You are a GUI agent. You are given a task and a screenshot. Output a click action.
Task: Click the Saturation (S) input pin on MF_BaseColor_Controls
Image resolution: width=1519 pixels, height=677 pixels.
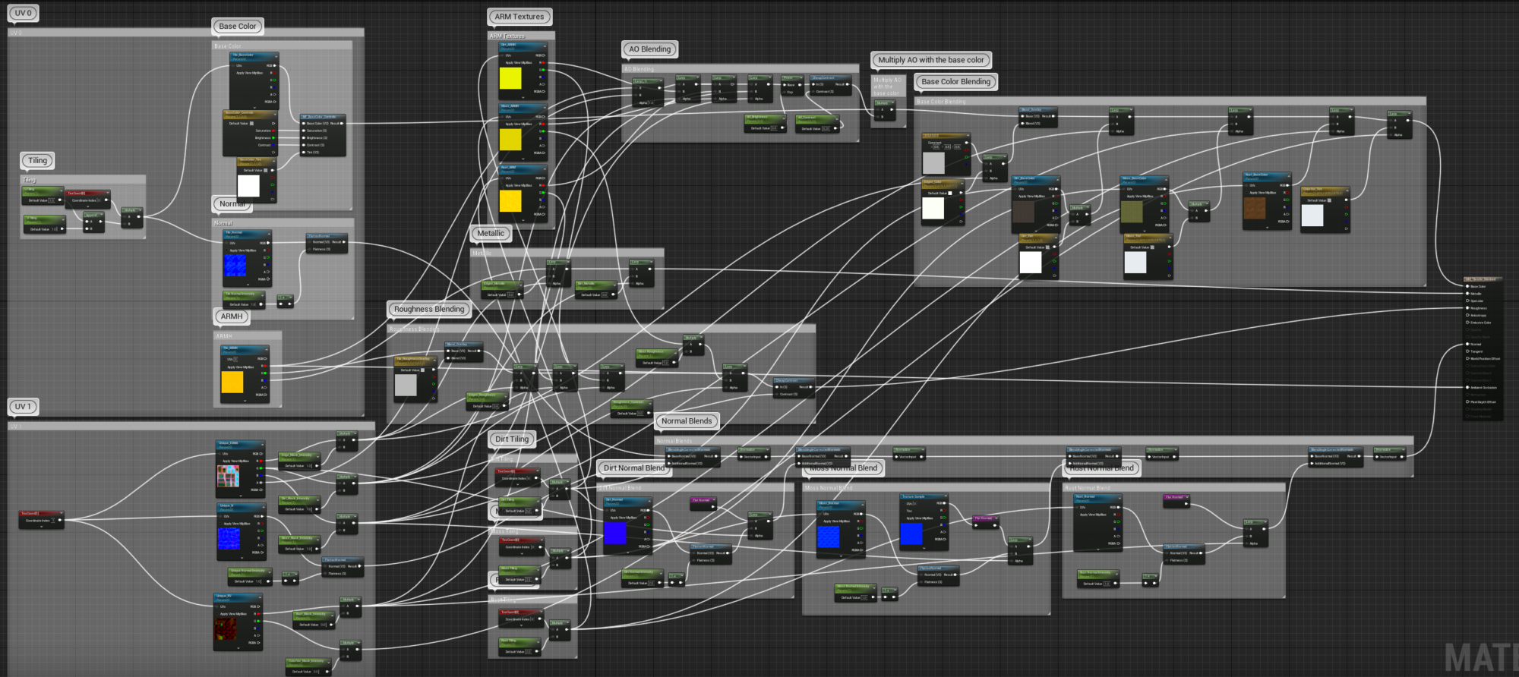click(304, 131)
